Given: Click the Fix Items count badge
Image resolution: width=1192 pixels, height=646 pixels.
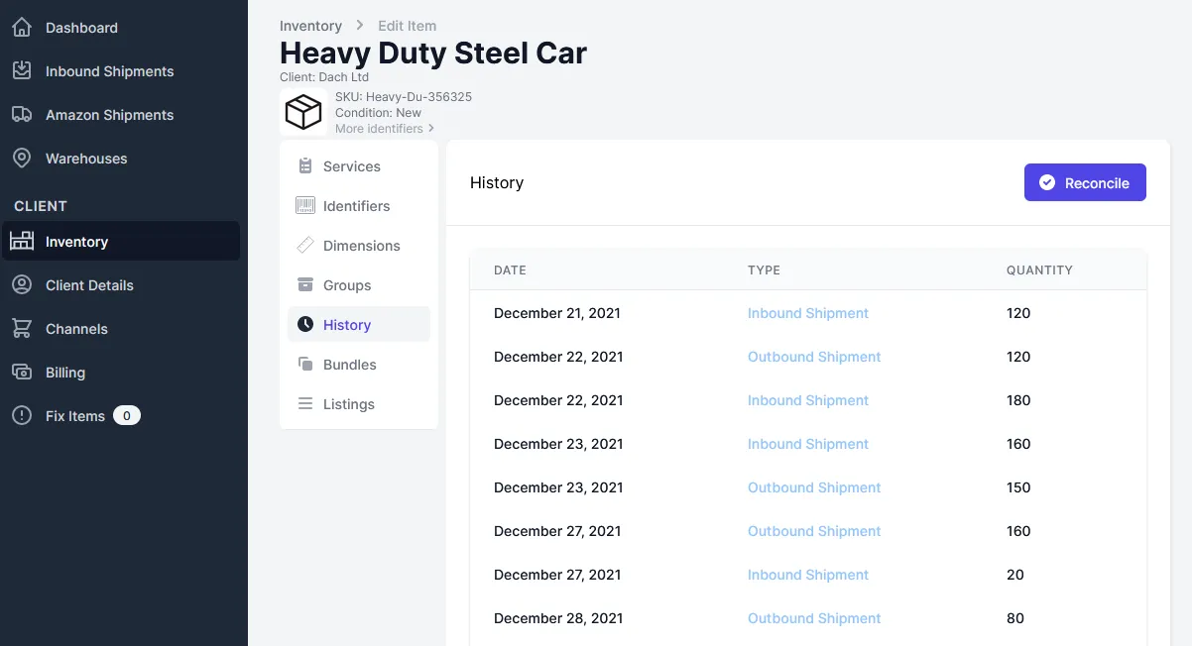Looking at the screenshot, I should tap(127, 416).
